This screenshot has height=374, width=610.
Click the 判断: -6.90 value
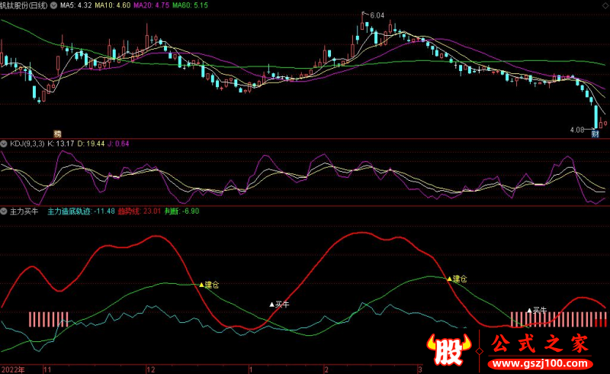tap(181, 211)
